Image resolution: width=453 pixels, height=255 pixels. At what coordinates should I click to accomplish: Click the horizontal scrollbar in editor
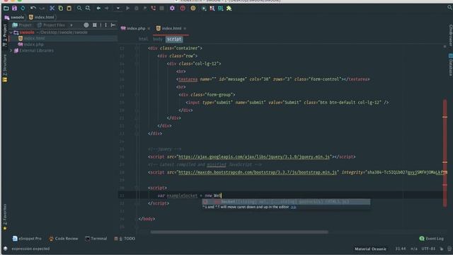coord(239,232)
